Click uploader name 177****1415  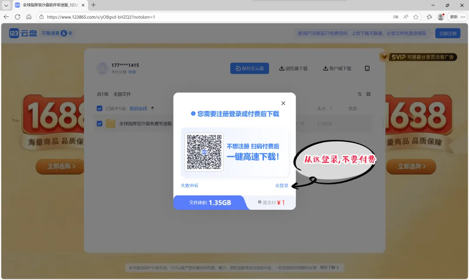125,65
